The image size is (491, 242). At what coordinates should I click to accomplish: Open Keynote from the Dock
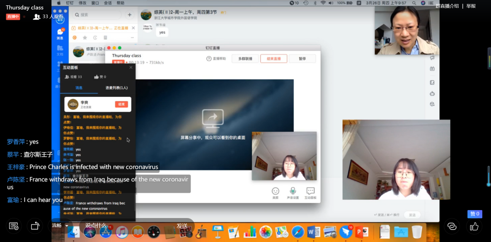click(x=218, y=232)
